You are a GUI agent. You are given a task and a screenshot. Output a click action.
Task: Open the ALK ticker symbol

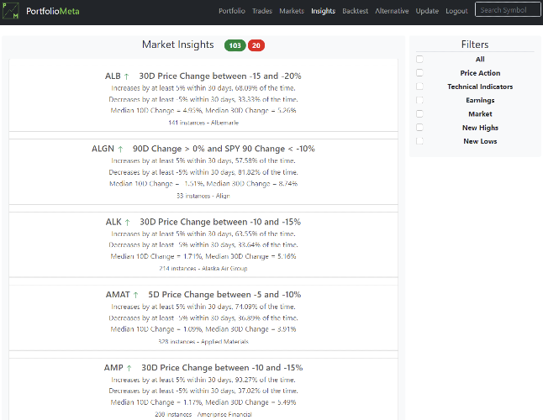pos(113,222)
